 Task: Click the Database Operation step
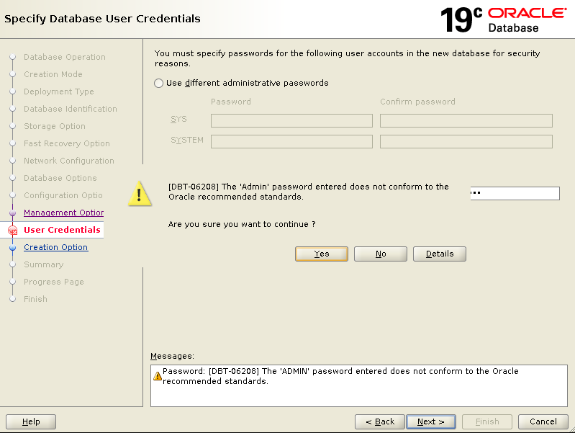[65, 57]
